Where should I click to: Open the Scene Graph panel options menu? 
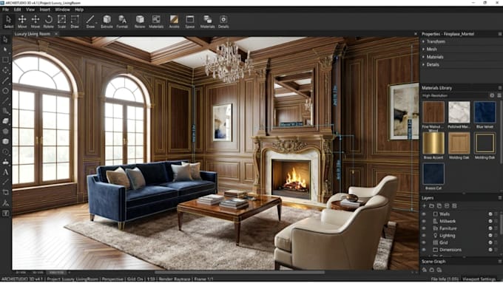[x=499, y=262]
